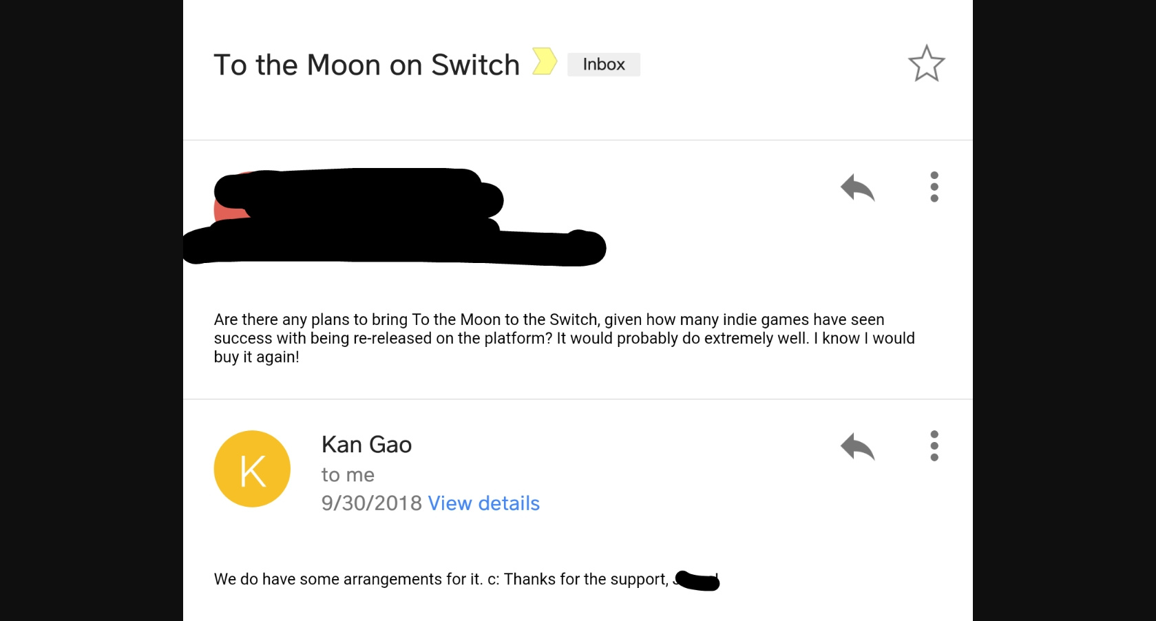Click the first message asking about Switch plans

tap(565, 338)
